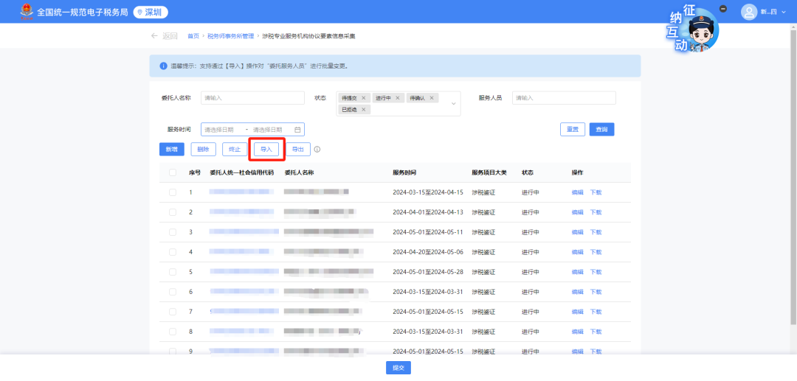Check the checkbox for row 8

coord(172,332)
